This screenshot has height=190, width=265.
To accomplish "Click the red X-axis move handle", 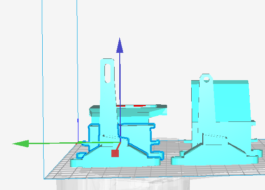I will (115, 153).
